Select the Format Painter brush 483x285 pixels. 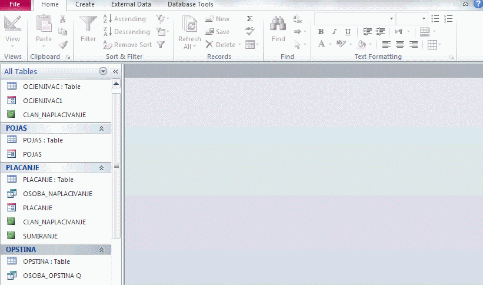(x=63, y=45)
